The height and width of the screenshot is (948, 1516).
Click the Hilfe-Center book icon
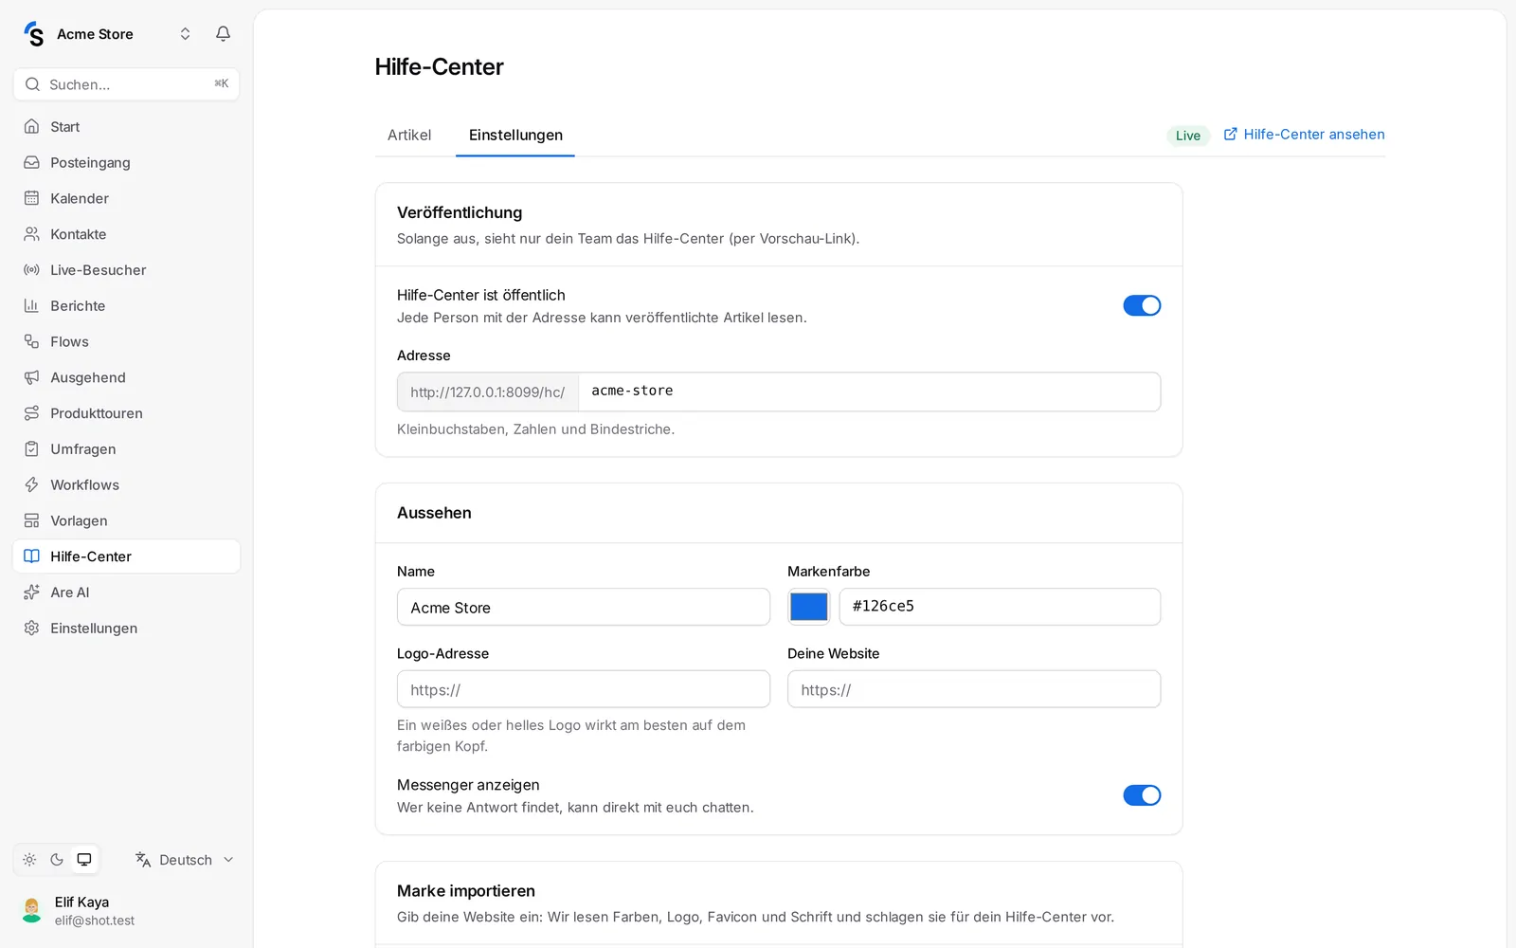coord(31,556)
